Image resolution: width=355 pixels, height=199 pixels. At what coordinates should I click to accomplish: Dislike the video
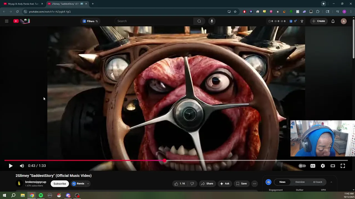[192, 184]
